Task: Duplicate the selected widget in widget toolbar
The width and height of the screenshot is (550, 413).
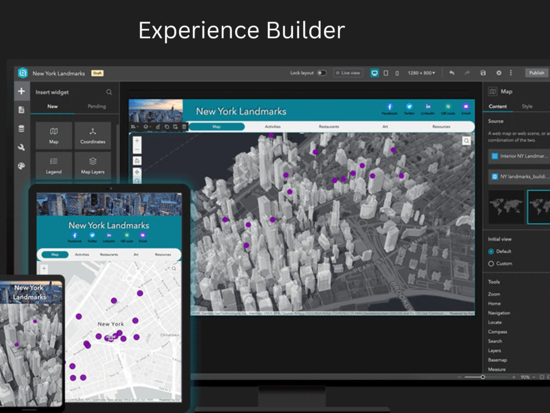Action: (x=167, y=126)
